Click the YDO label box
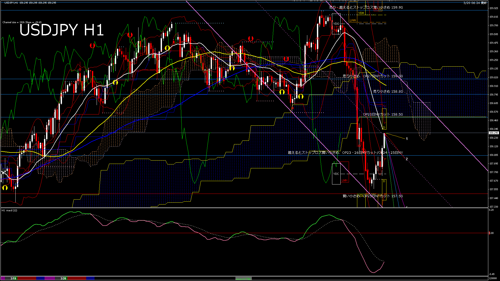This screenshot has height=281, width=500. click(x=336, y=24)
